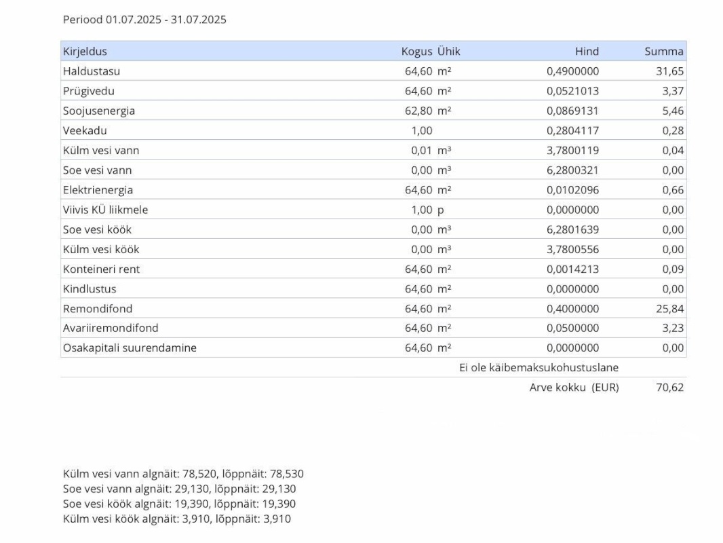Select the Prügivedu row label
723x543 pixels.
click(90, 91)
